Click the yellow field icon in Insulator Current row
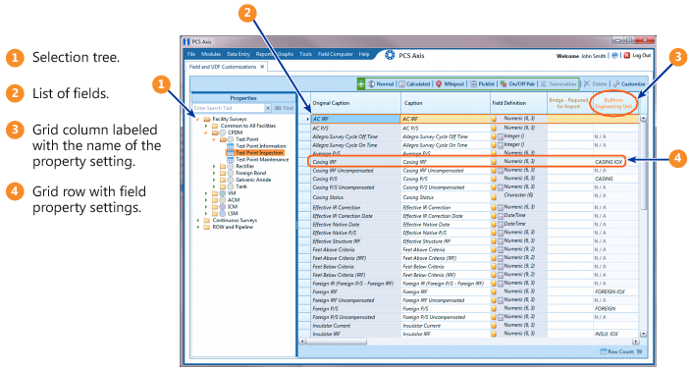Image resolution: width=690 pixels, height=369 pixels. tap(494, 326)
